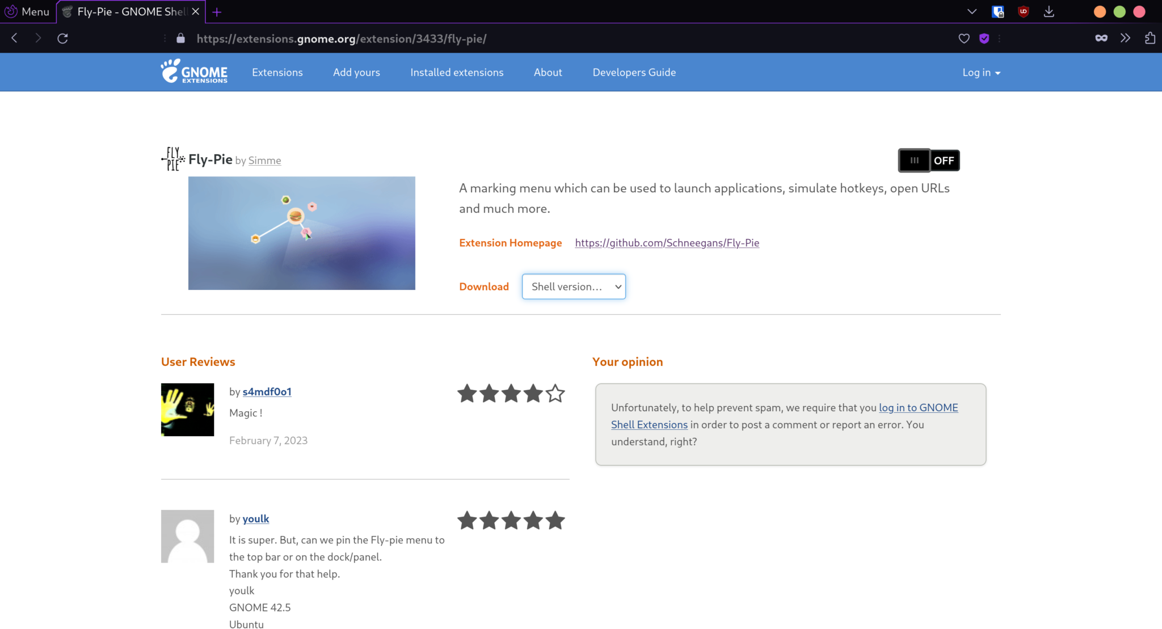Click the Bitwarden password manager icon

tap(998, 11)
